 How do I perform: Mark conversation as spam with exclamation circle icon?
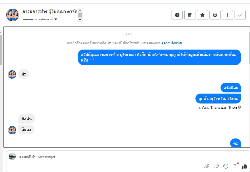pyautogui.click(x=177, y=15)
